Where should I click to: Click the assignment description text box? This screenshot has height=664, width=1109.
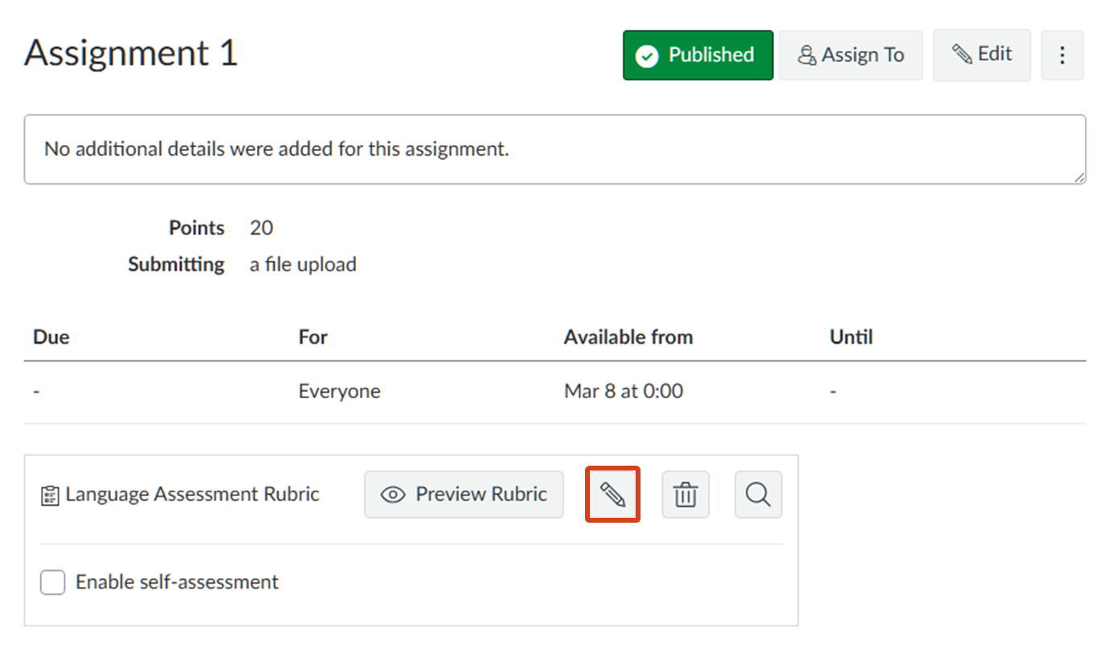click(554, 149)
